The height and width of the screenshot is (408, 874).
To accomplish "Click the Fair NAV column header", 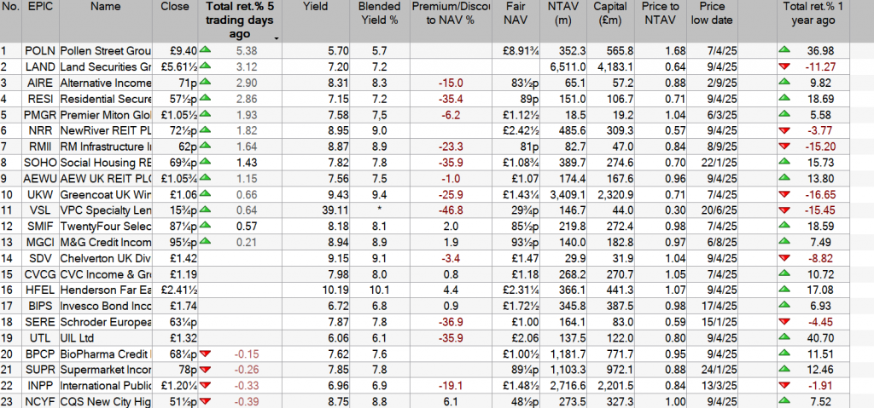I will coord(516,20).
